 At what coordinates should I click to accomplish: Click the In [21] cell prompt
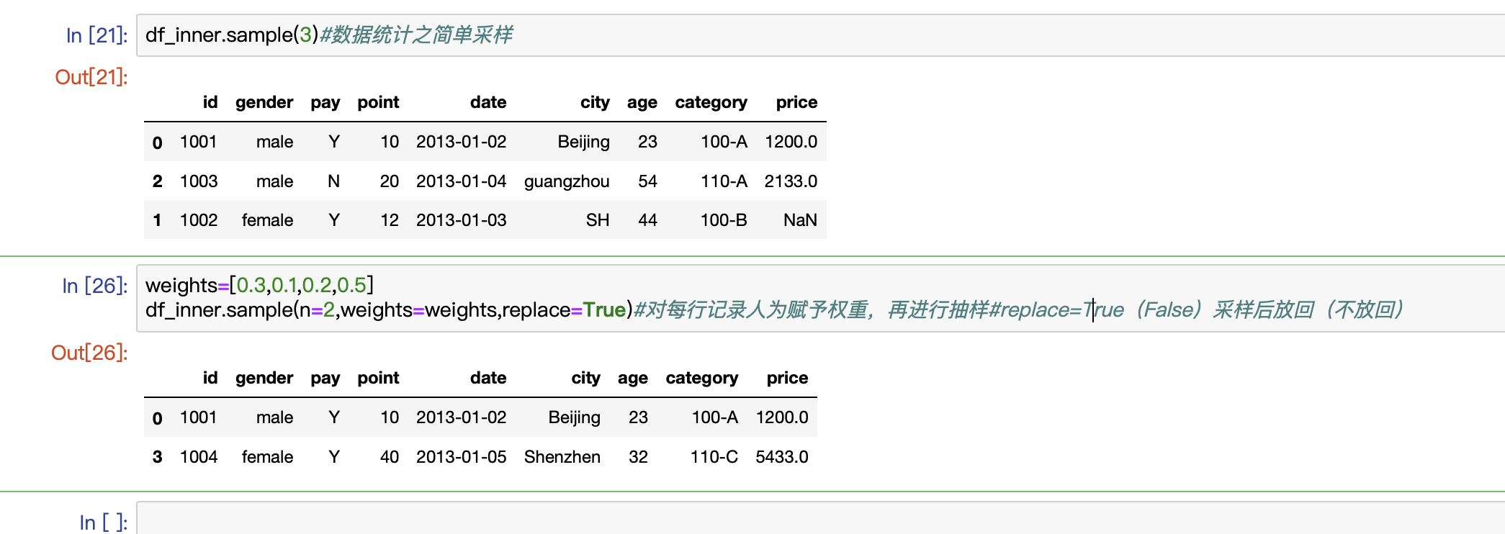(x=96, y=35)
